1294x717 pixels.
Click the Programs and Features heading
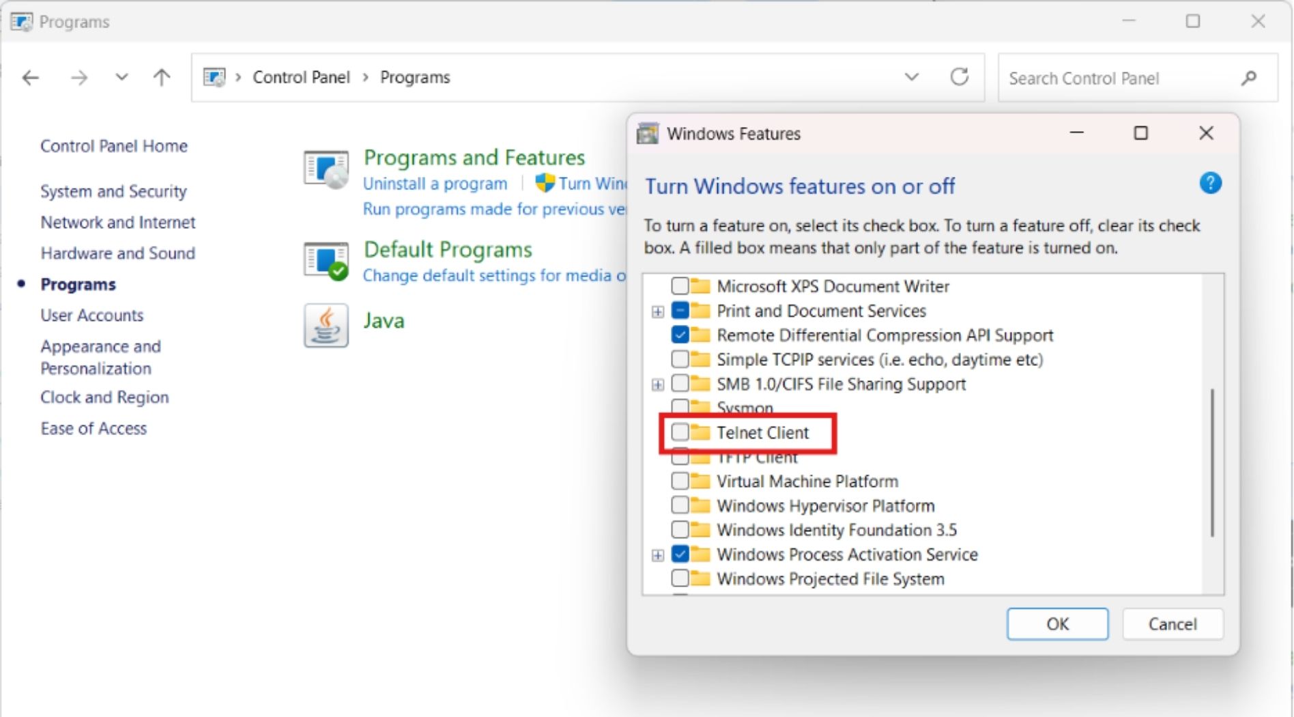(x=474, y=157)
